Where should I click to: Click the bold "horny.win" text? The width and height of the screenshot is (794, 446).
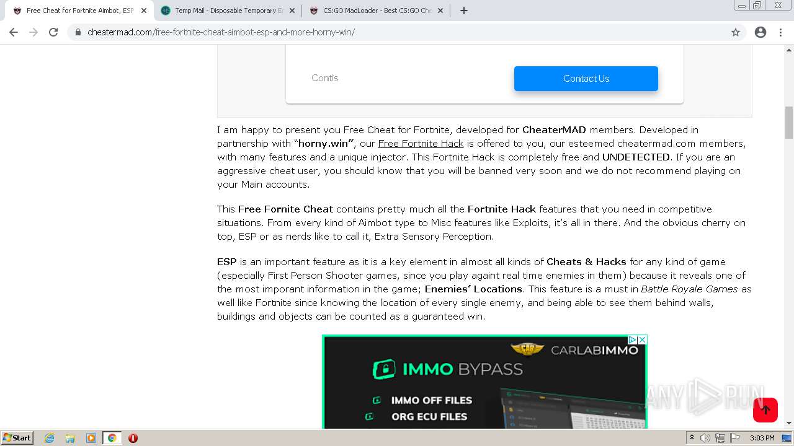point(325,144)
